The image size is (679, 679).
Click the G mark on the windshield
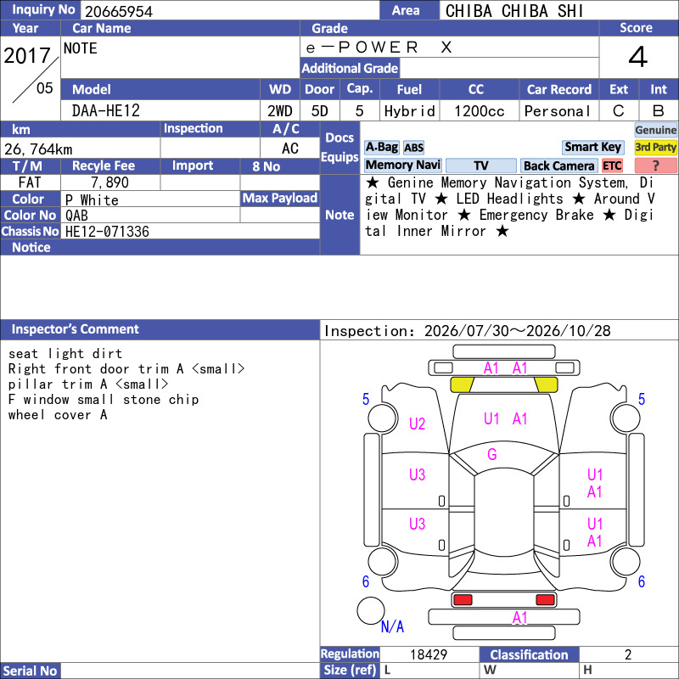(x=492, y=454)
